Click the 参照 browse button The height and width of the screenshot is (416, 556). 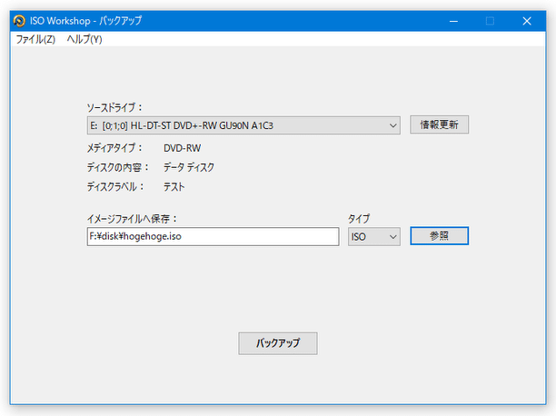[x=439, y=236]
